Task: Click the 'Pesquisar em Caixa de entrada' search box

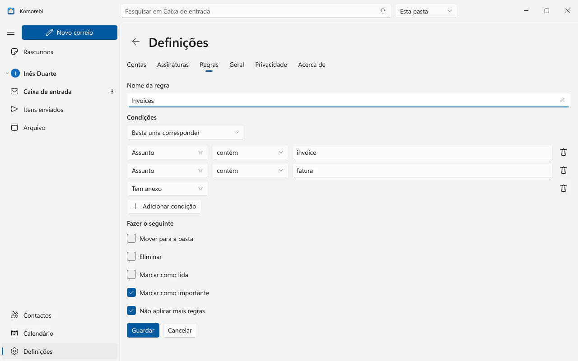Action: tap(256, 11)
